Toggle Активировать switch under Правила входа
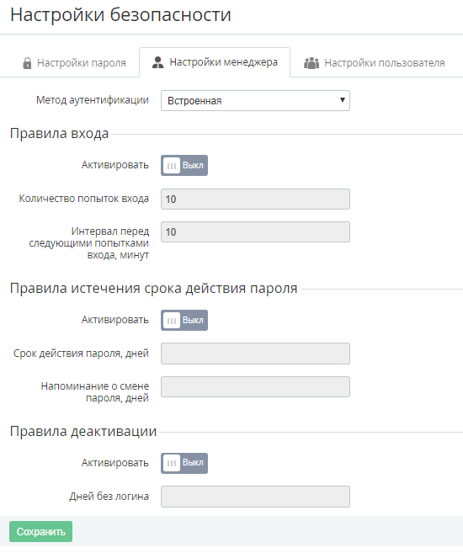463x553 pixels. click(184, 166)
